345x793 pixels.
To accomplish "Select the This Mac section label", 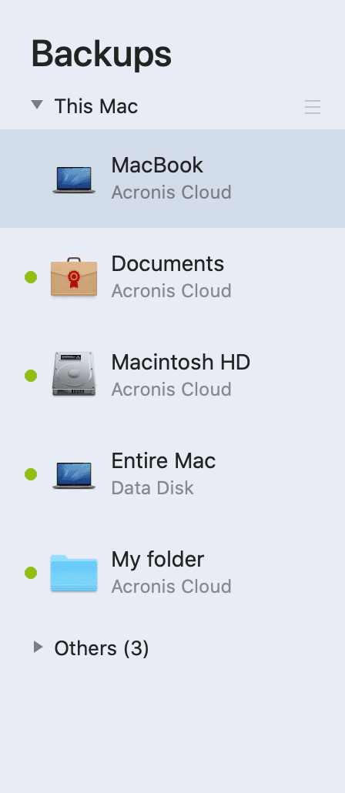I will click(96, 106).
